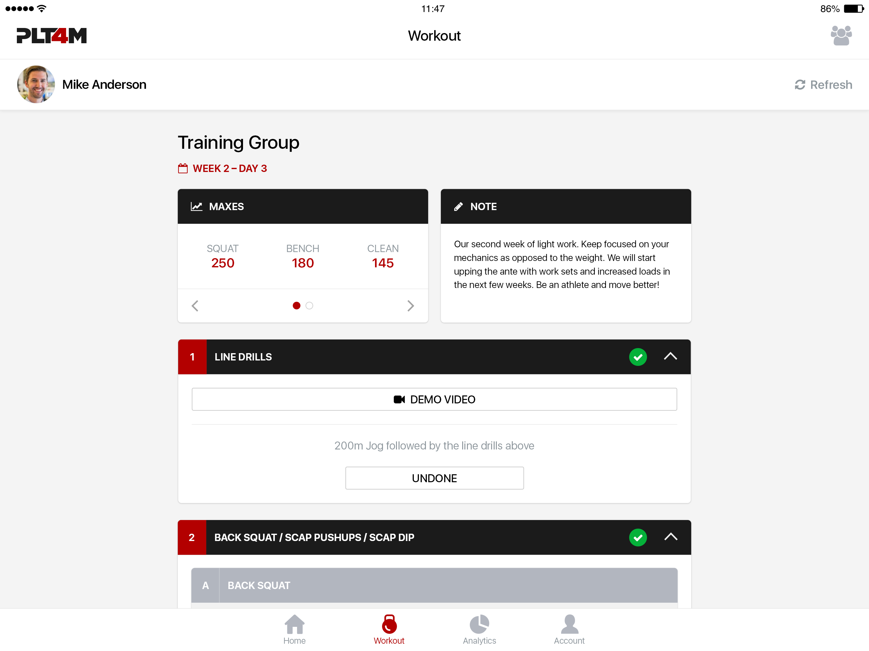Collapse the Line Drills section
The width and height of the screenshot is (869, 651).
(x=671, y=357)
